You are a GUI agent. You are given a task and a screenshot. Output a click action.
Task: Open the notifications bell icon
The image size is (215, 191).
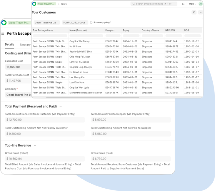[183, 4]
